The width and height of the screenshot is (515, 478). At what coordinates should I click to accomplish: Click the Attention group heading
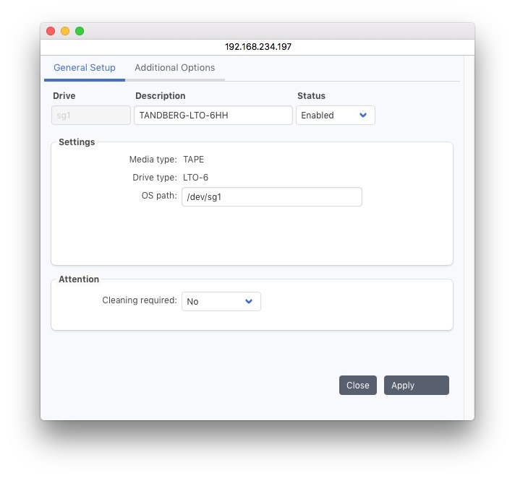tap(79, 279)
